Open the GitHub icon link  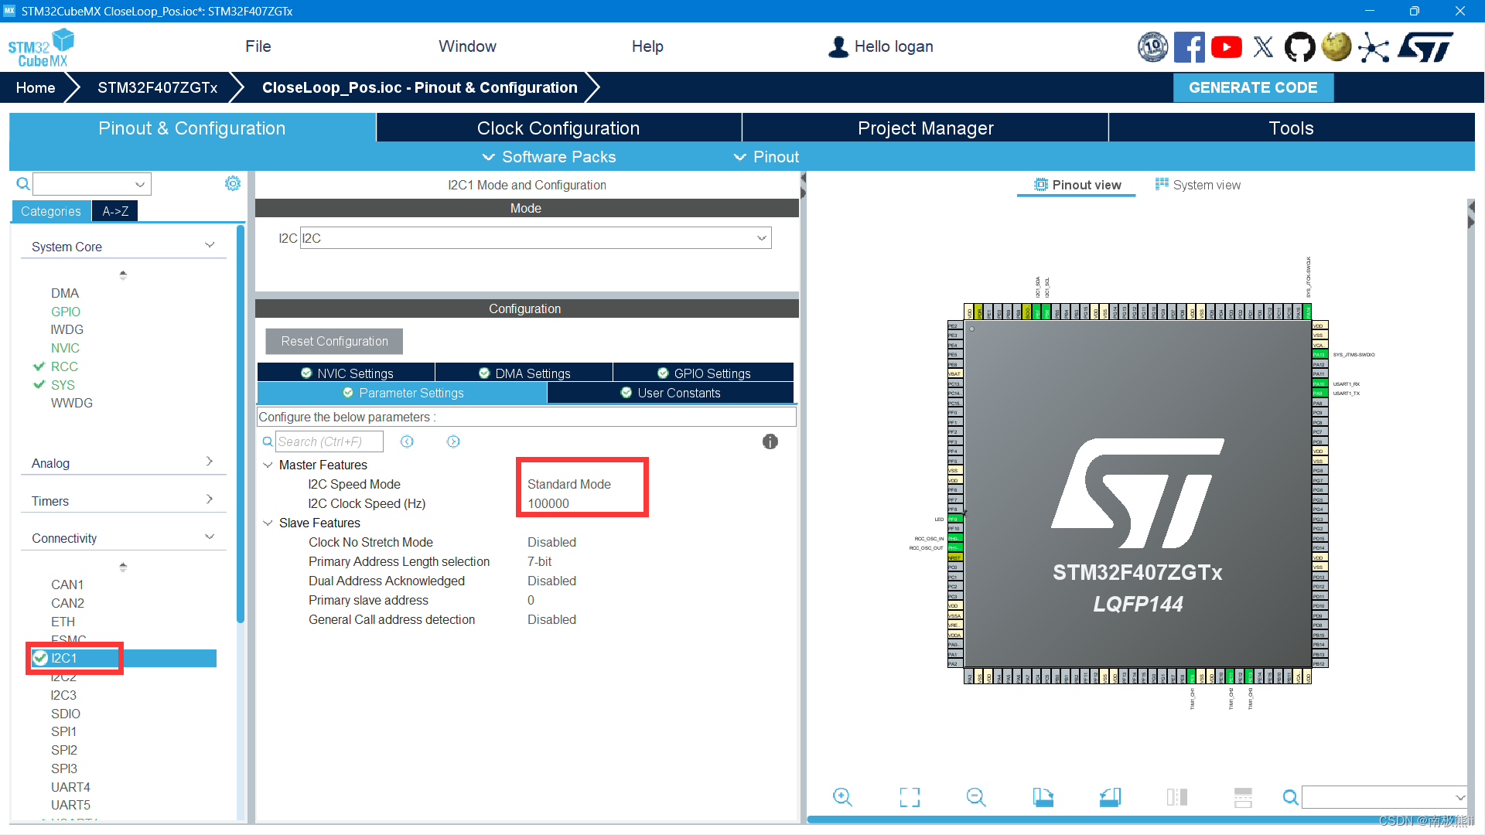(1299, 47)
